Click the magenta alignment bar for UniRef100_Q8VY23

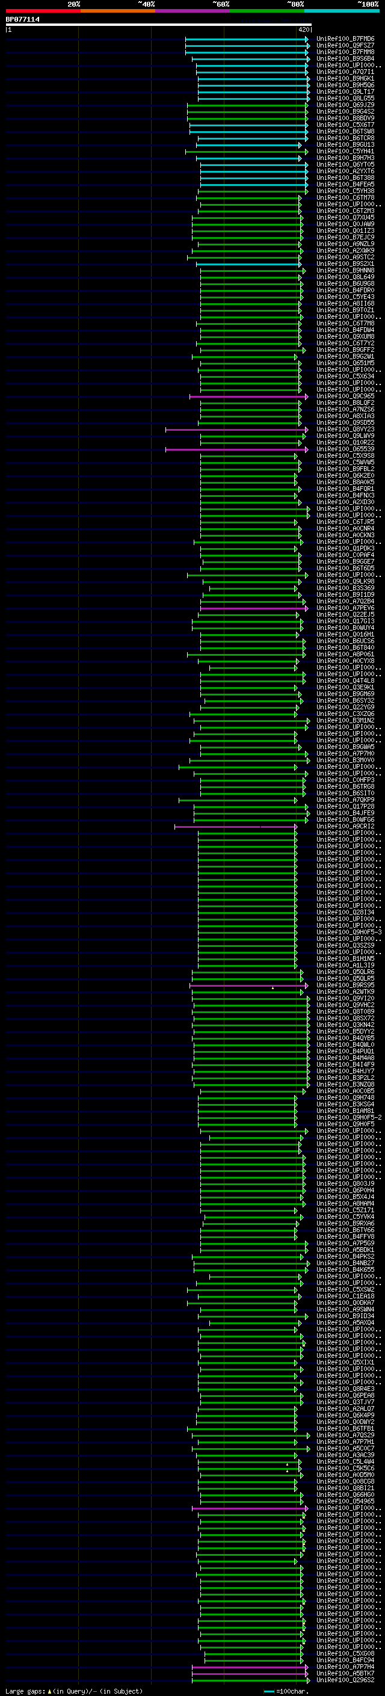coord(237,430)
